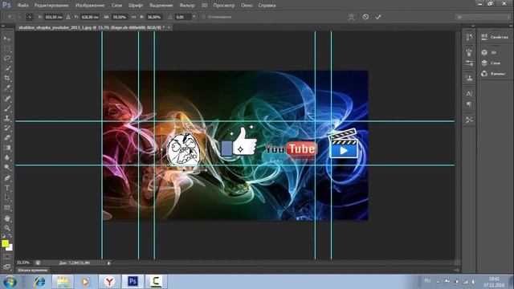
Task: Select the Horizontal Type tool
Action: coord(7,188)
